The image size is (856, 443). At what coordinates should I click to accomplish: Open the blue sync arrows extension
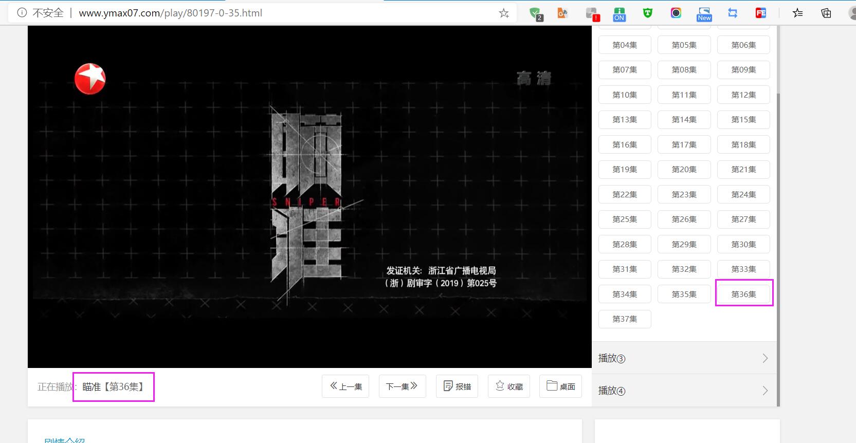tap(733, 13)
